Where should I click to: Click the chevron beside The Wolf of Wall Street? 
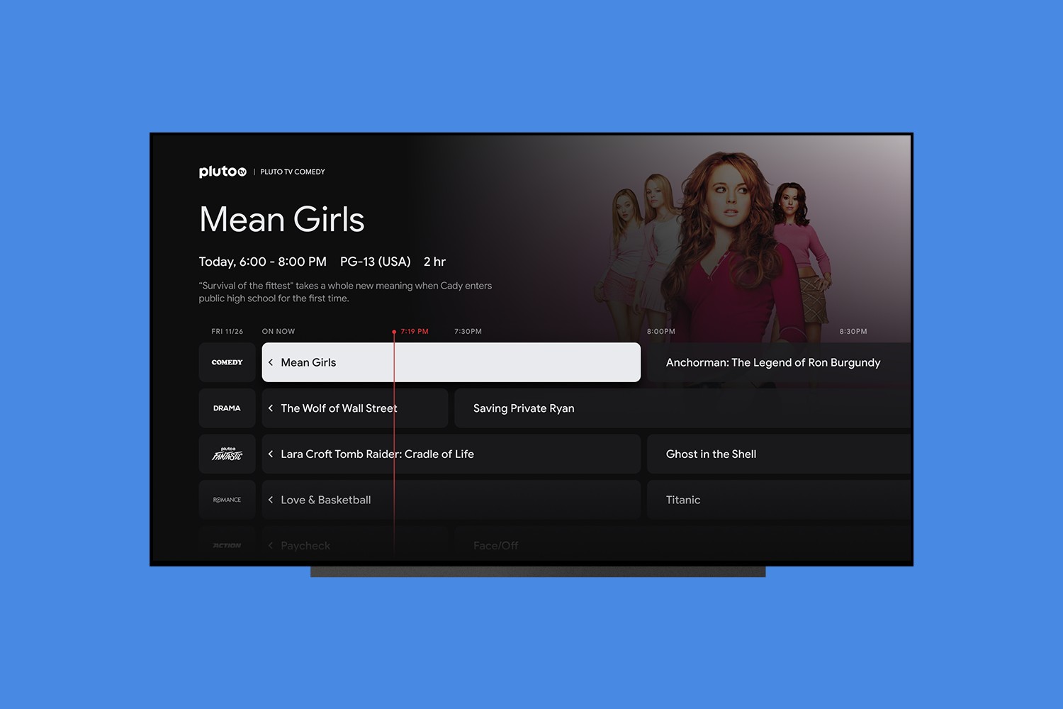pyautogui.click(x=271, y=408)
